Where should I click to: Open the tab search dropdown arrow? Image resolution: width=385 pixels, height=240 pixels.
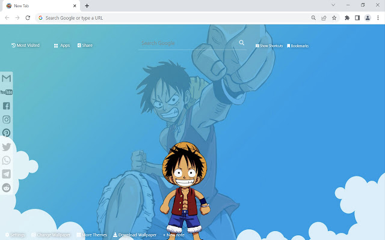pyautogui.click(x=333, y=5)
